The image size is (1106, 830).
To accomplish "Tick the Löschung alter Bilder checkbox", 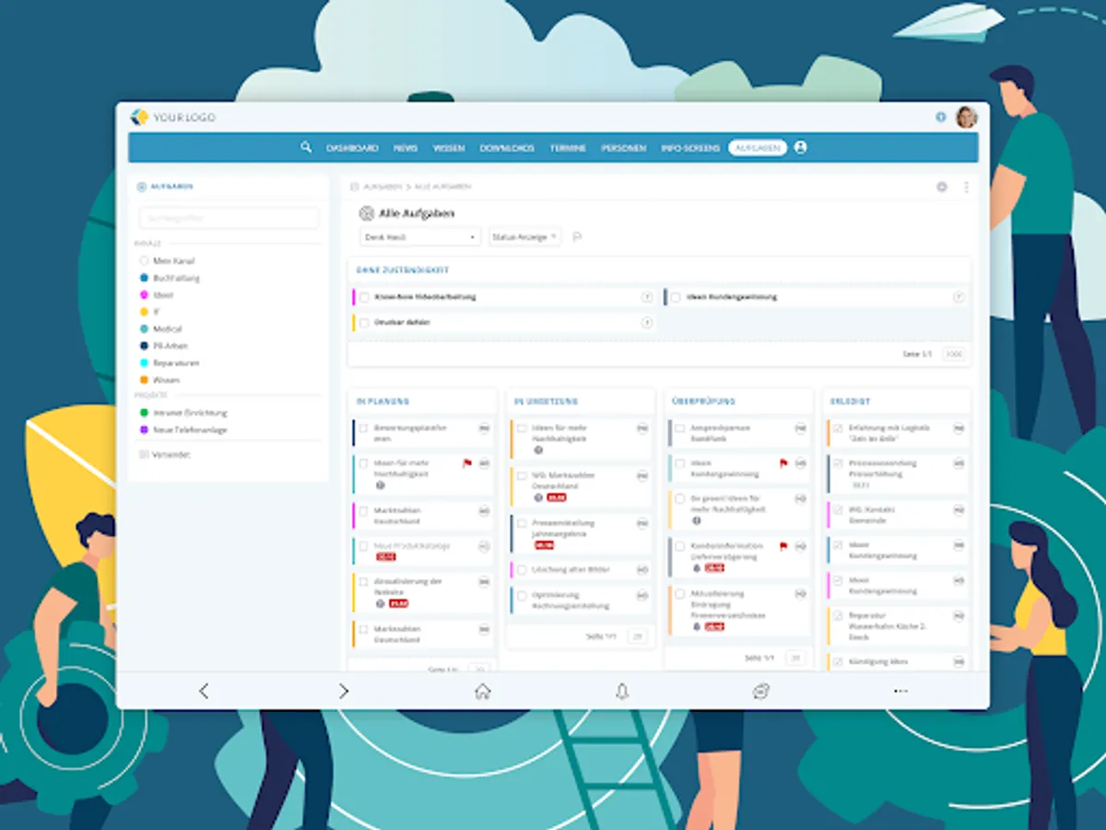I will click(522, 570).
